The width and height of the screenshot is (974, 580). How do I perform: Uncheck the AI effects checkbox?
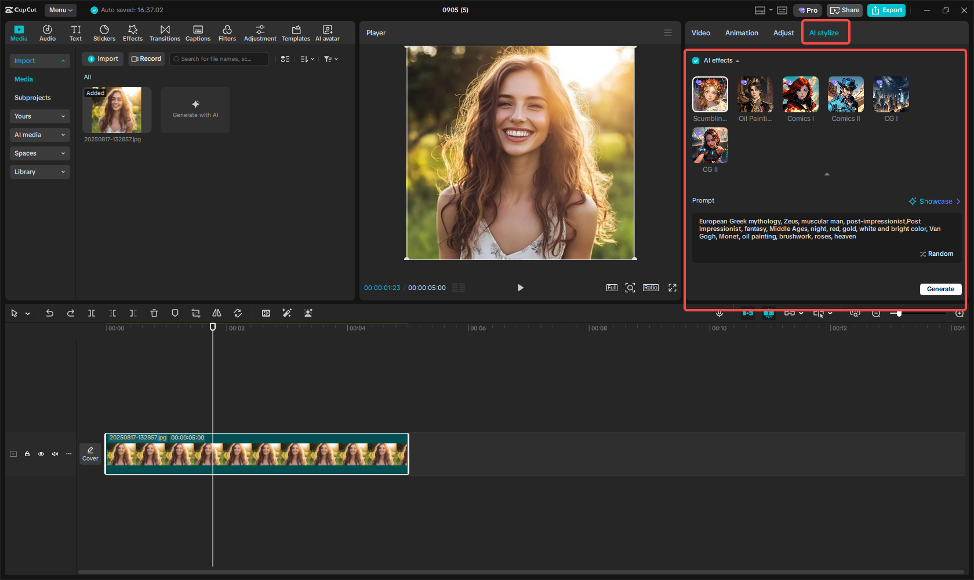(696, 61)
